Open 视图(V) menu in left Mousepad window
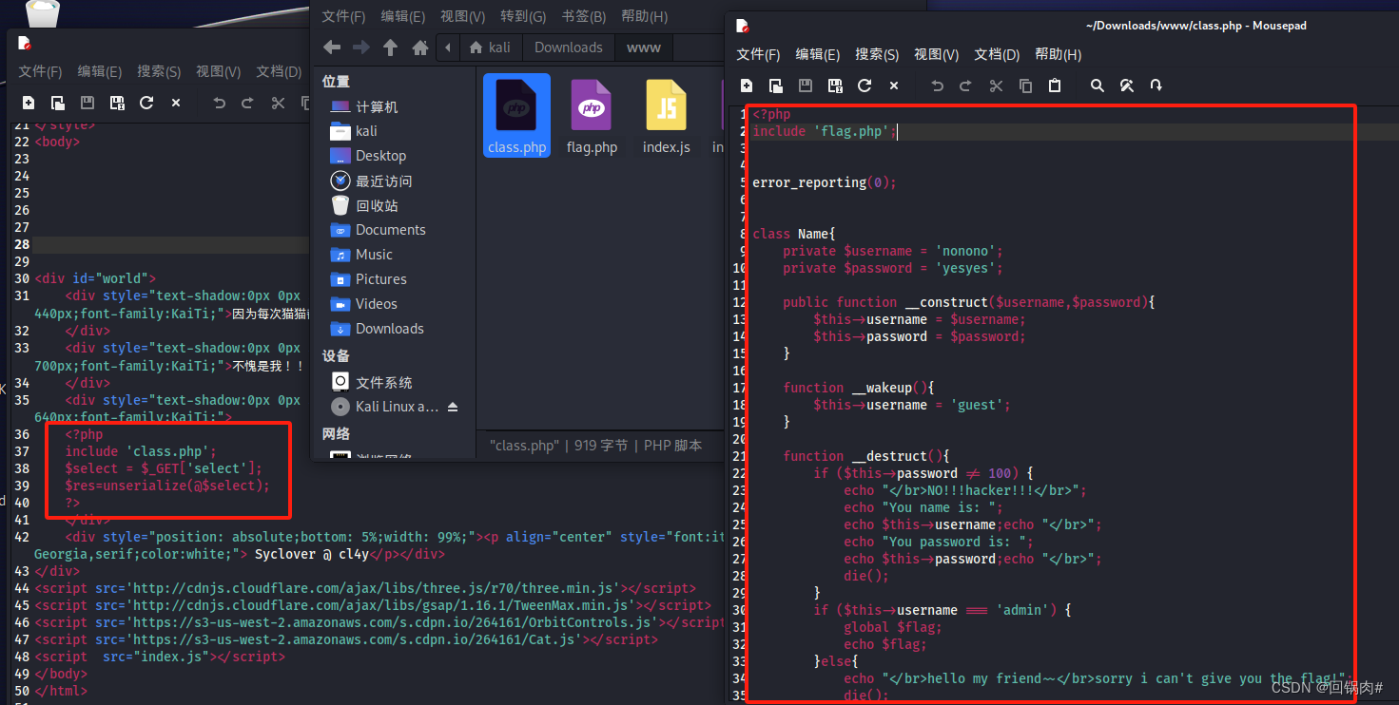The image size is (1399, 705). pyautogui.click(x=219, y=71)
